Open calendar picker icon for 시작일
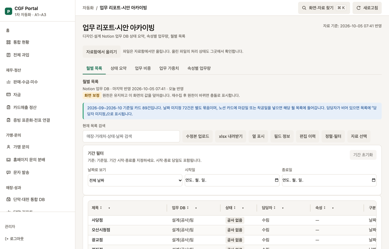The image size is (389, 249). tap(277, 180)
